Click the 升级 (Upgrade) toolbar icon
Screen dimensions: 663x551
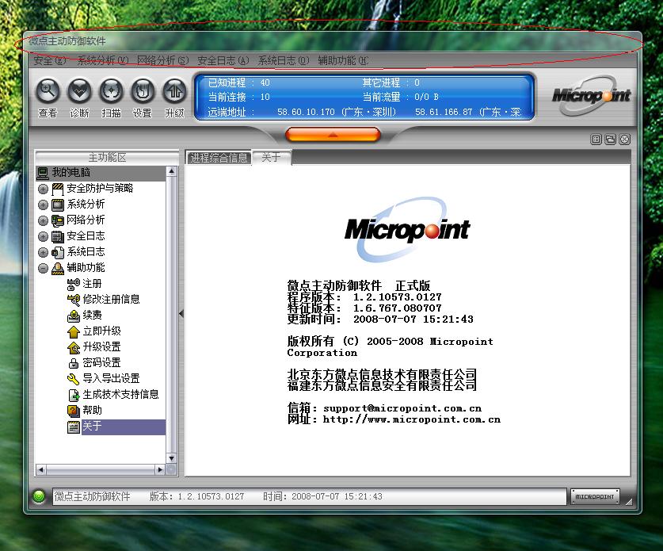(x=174, y=92)
